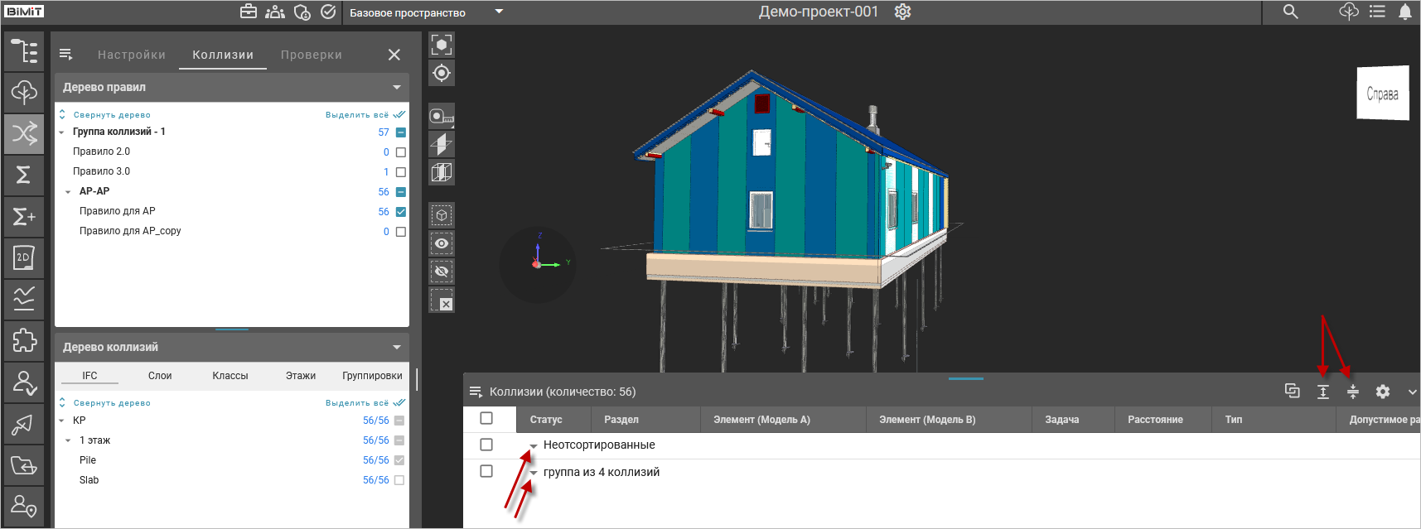The height and width of the screenshot is (529, 1421).
Task: Expand all collision groups icon
Action: coord(1323,392)
